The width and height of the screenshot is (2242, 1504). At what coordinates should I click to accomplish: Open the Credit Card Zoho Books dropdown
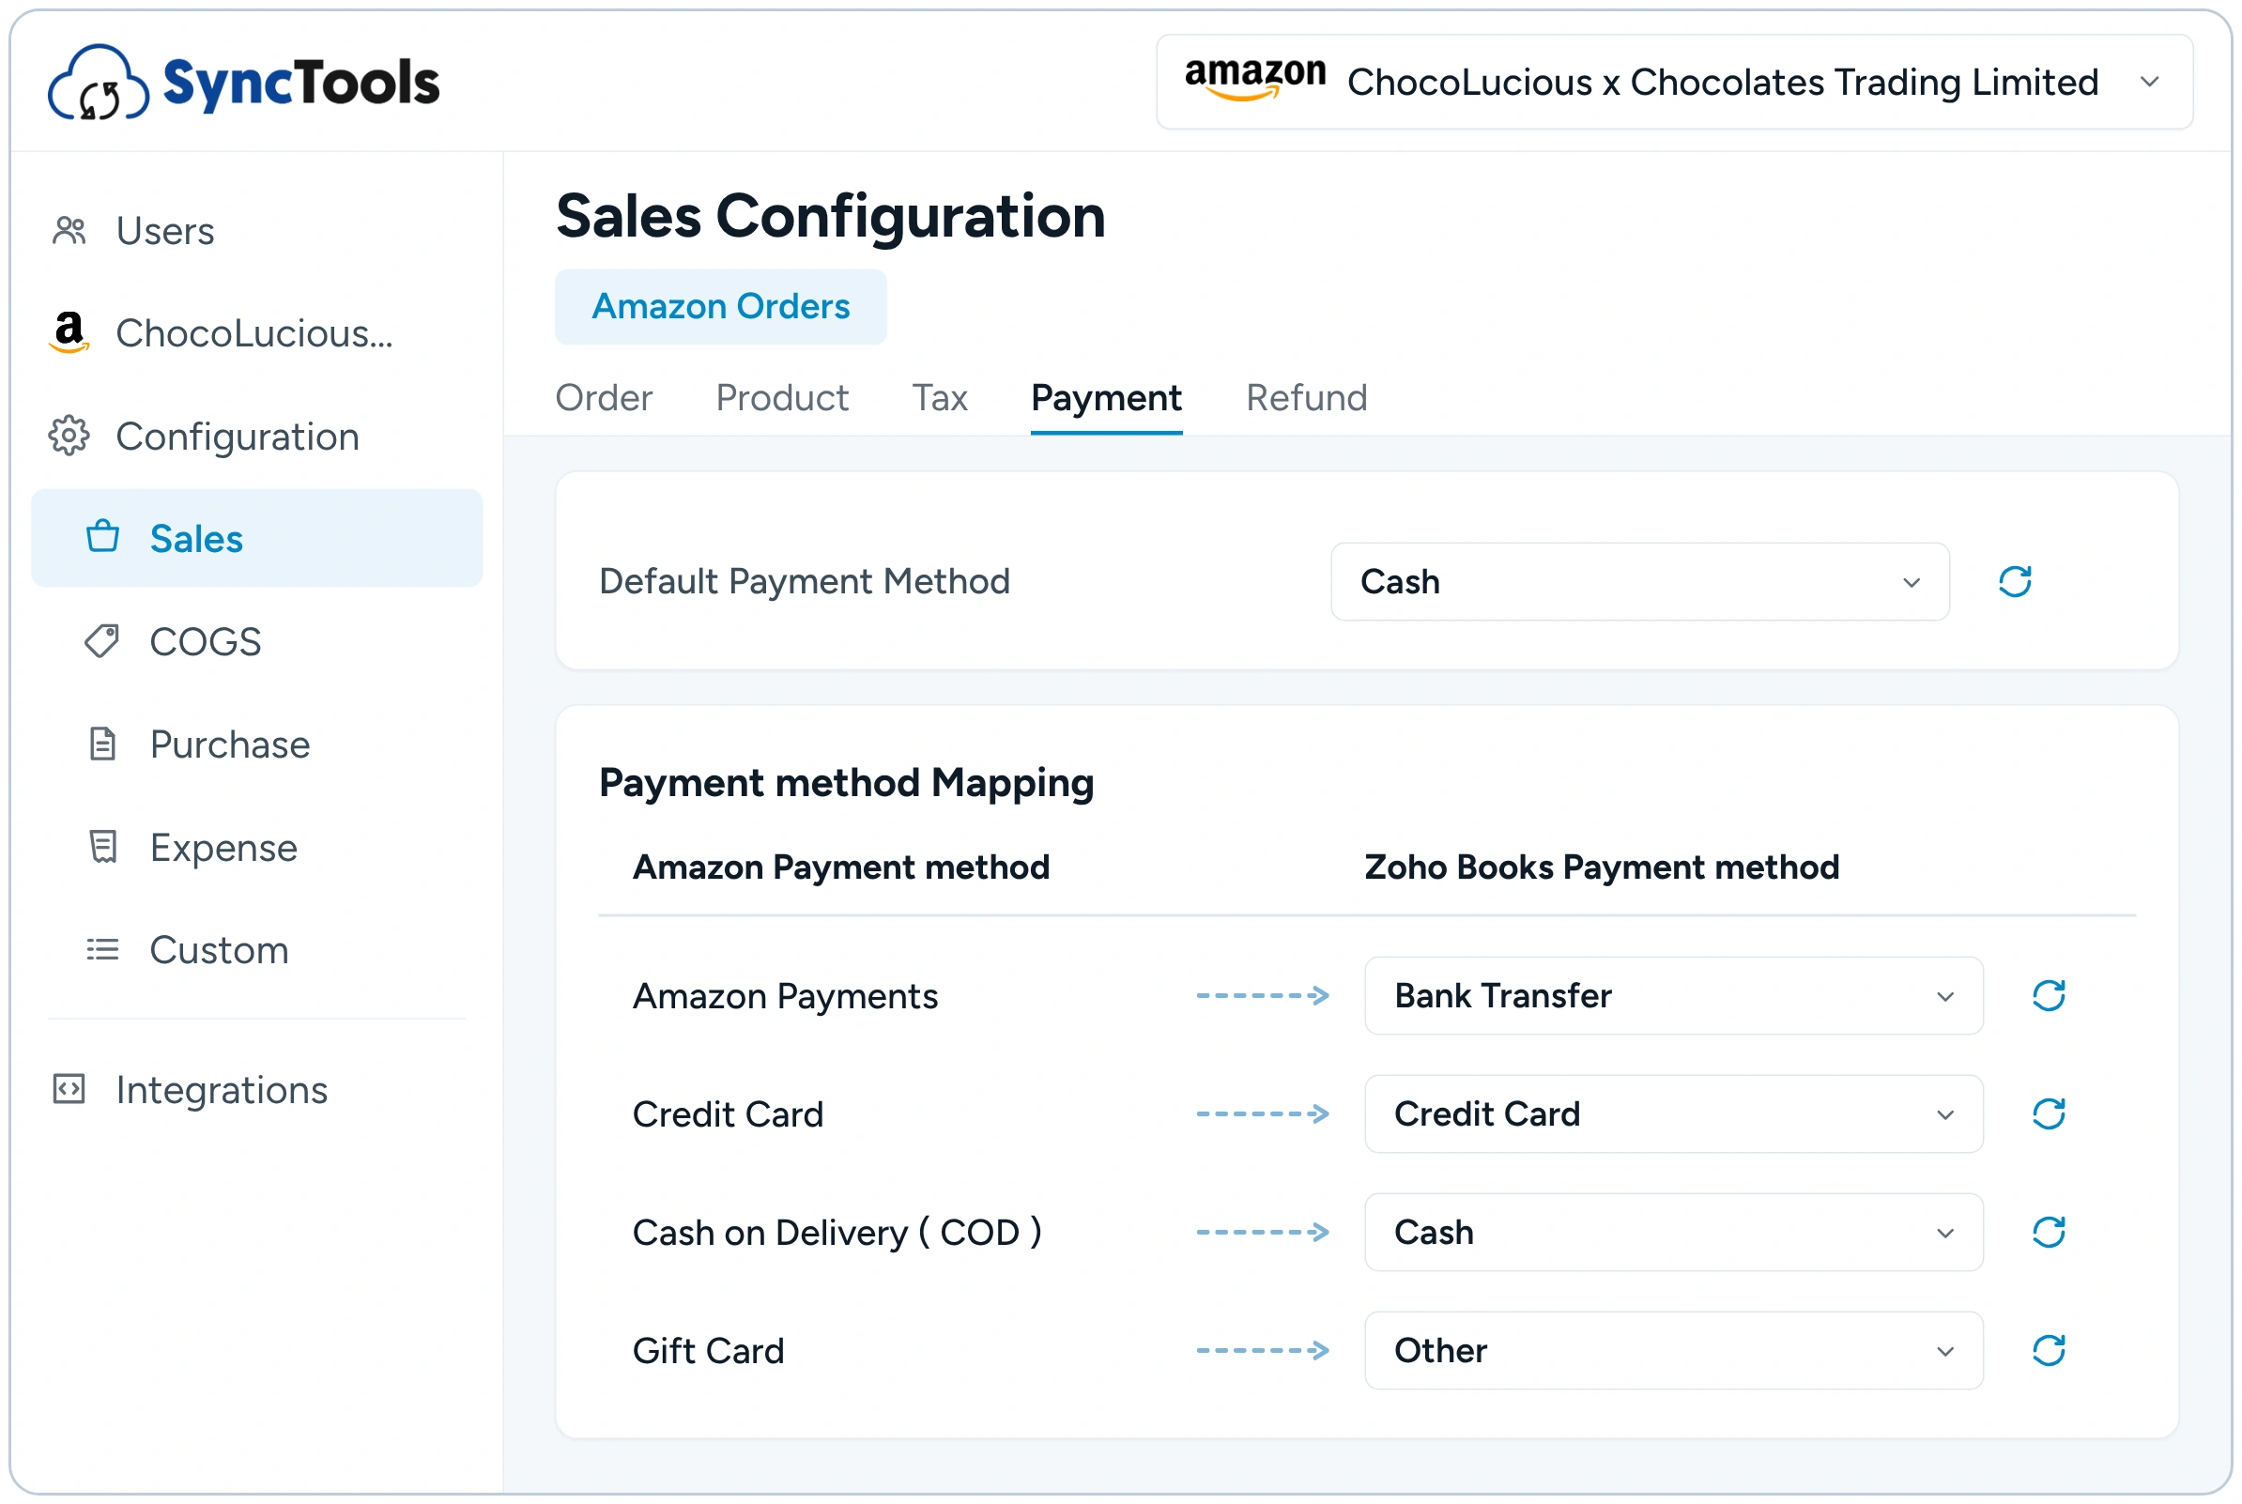point(1674,1114)
